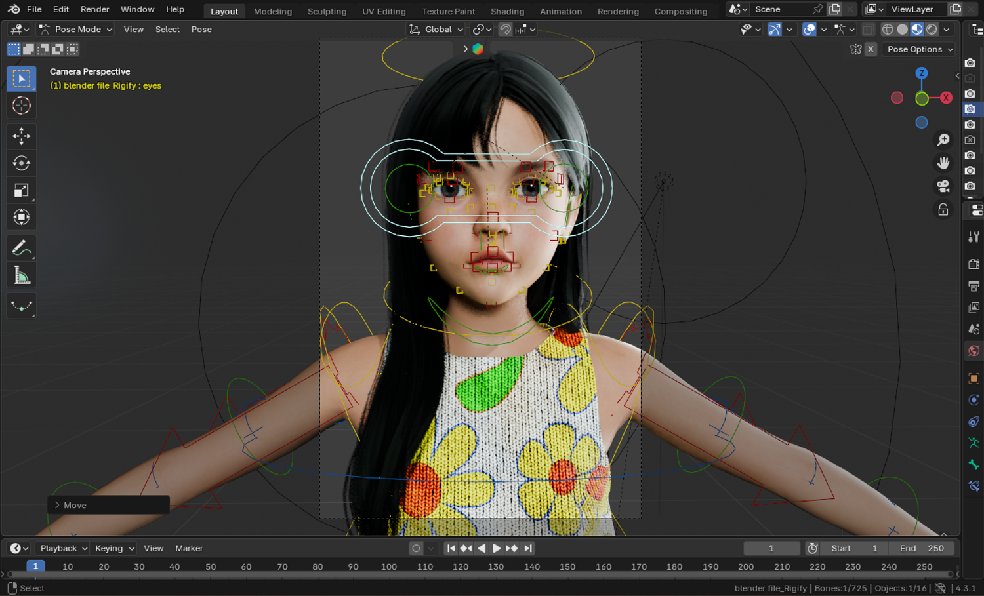
Task: Open the View Layer properties tab
Action: pyautogui.click(x=974, y=308)
